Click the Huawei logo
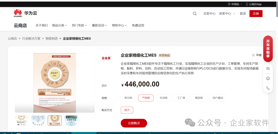Viewport: 278px width, 134px height. pyautogui.click(x=18, y=13)
